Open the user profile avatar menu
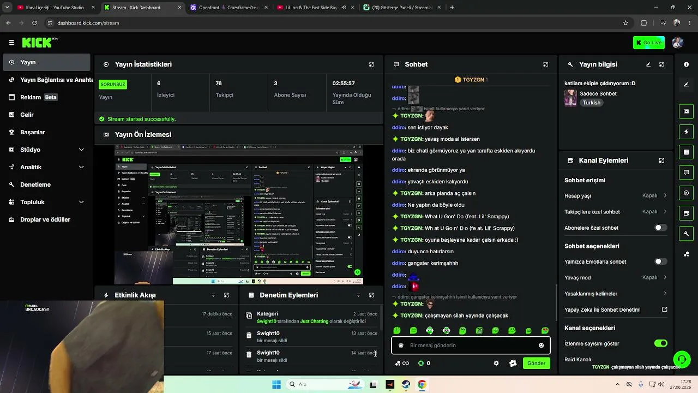 (678, 43)
